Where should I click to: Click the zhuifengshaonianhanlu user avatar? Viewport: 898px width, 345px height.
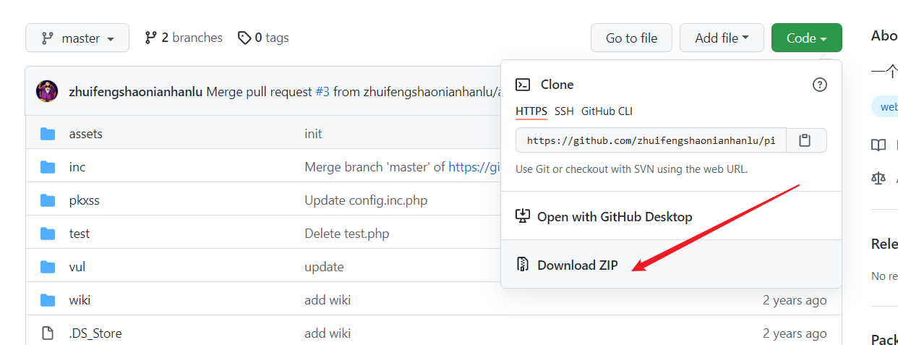click(x=47, y=91)
